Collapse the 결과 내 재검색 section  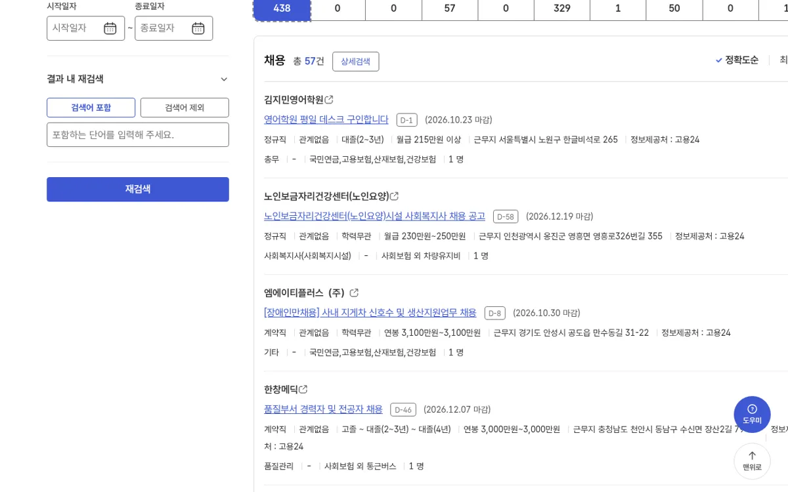pyautogui.click(x=224, y=79)
